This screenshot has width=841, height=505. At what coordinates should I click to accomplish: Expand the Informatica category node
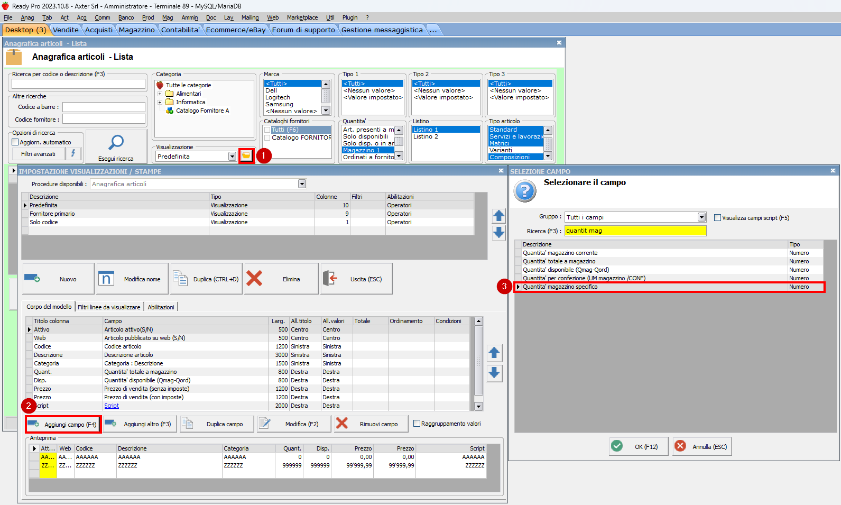click(160, 102)
